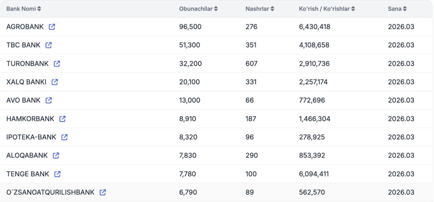Image resolution: width=434 pixels, height=202 pixels.
Task: Open AGROBANK external link icon
Action: pyautogui.click(x=52, y=27)
